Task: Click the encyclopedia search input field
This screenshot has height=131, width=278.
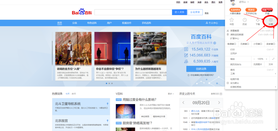Action: click(x=133, y=12)
